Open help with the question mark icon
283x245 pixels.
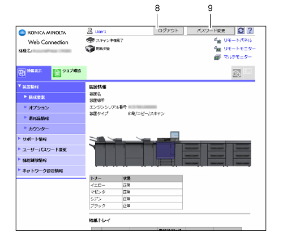250,30
